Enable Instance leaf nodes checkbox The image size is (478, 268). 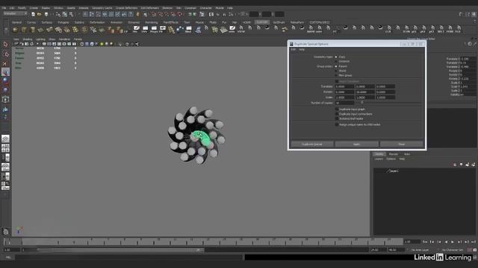point(337,118)
